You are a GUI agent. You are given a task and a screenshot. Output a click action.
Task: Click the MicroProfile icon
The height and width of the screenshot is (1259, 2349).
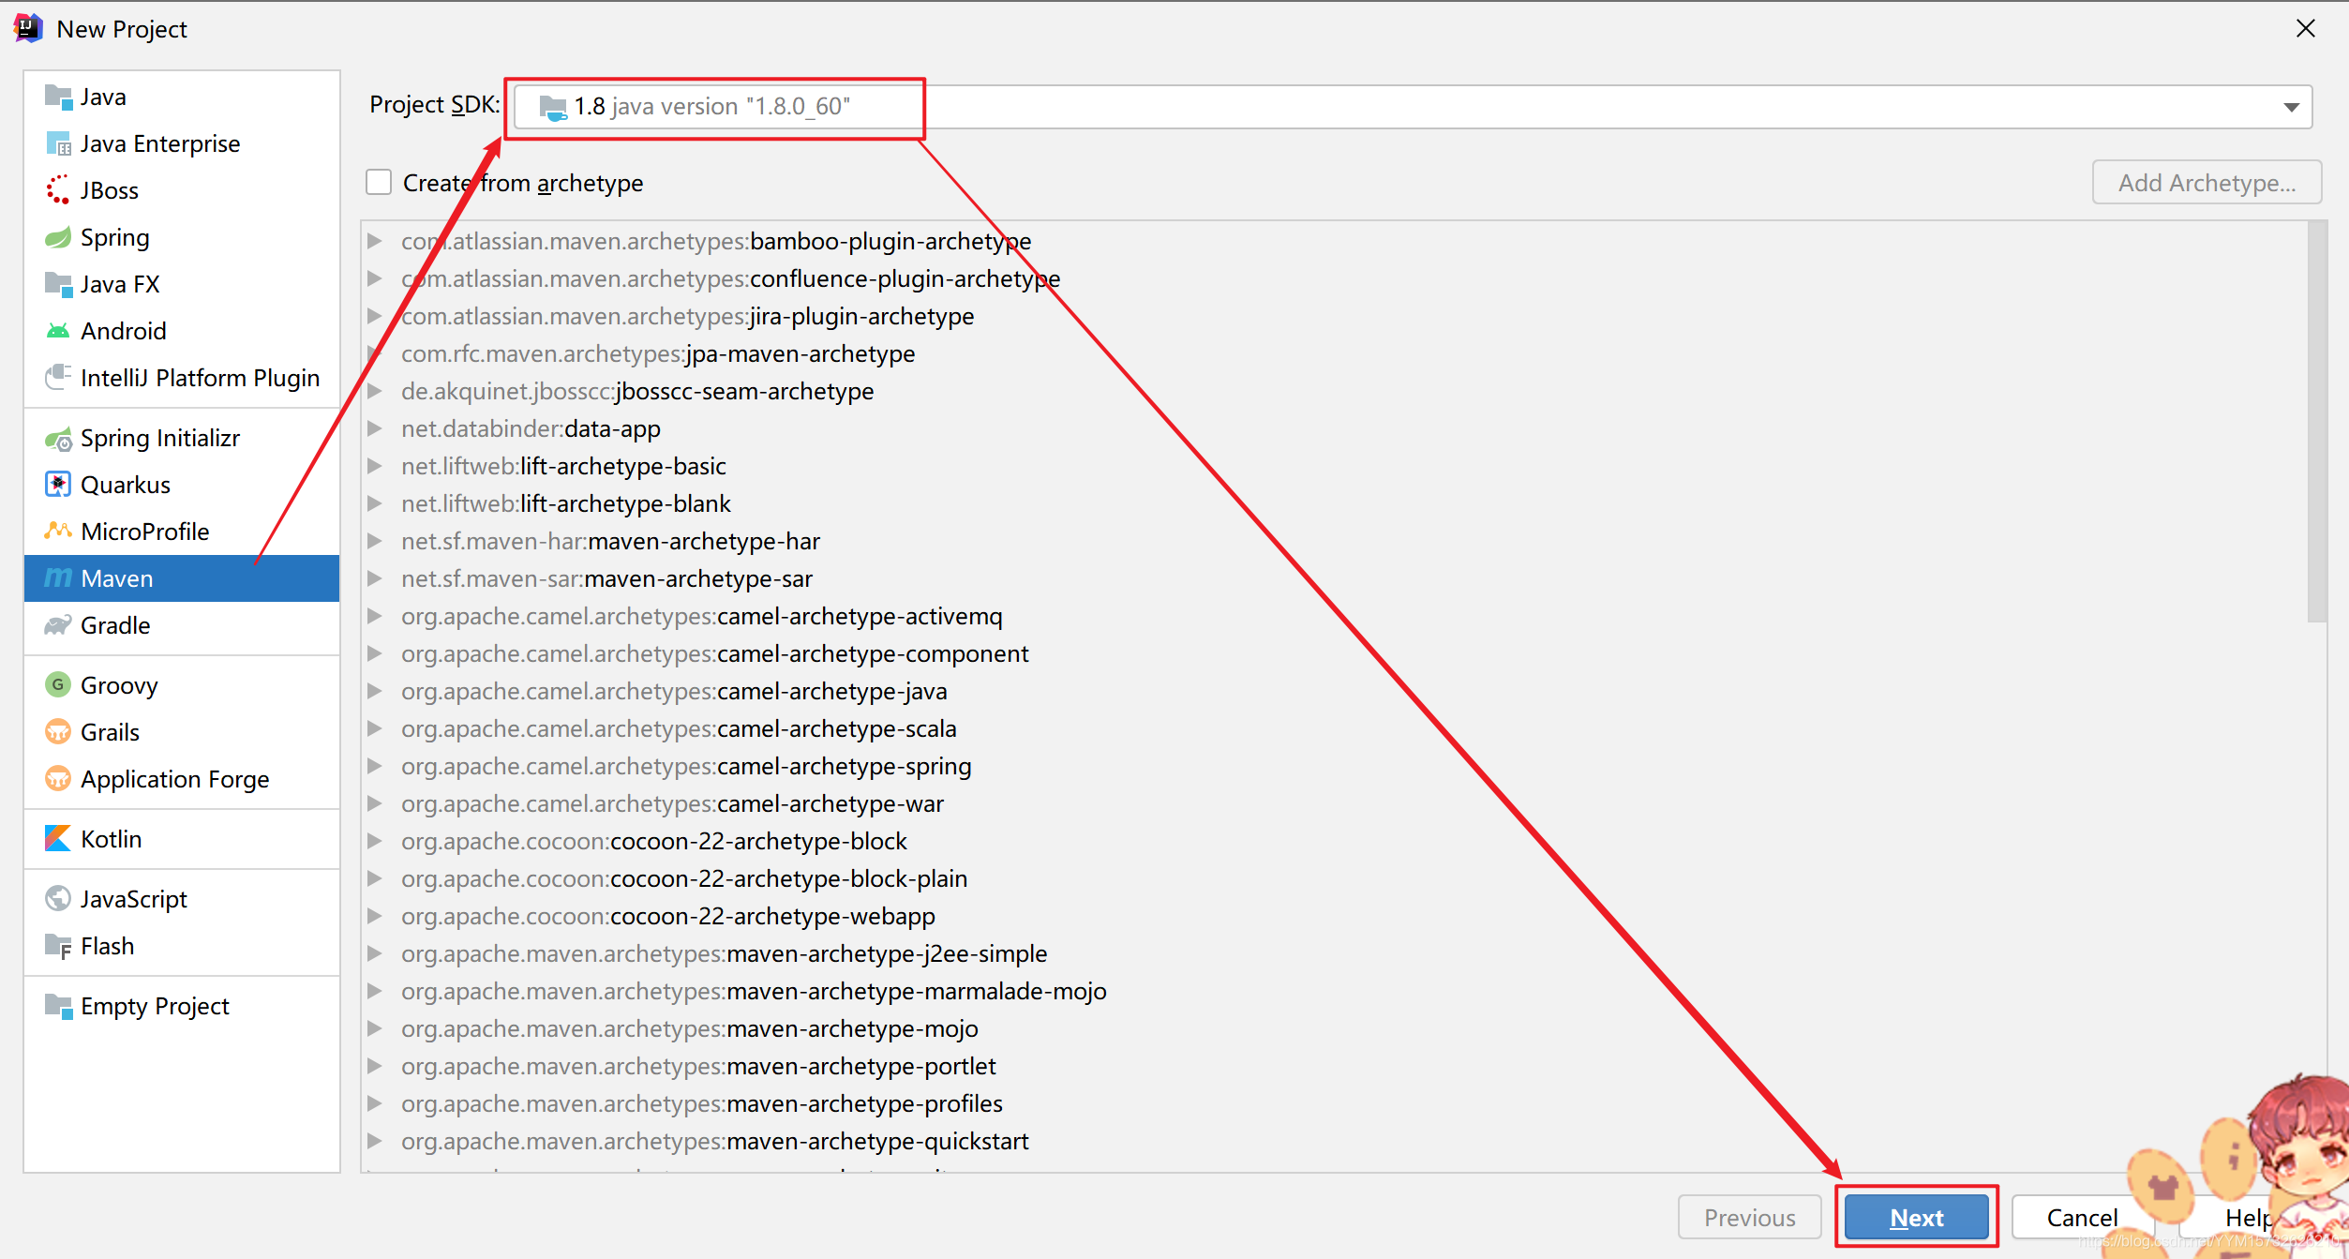tap(58, 532)
